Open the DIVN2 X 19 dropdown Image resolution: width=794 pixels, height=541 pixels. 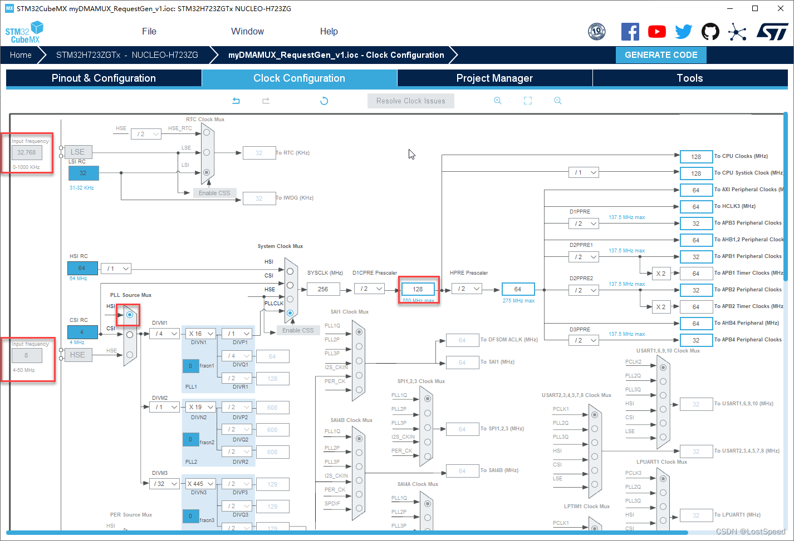(201, 407)
